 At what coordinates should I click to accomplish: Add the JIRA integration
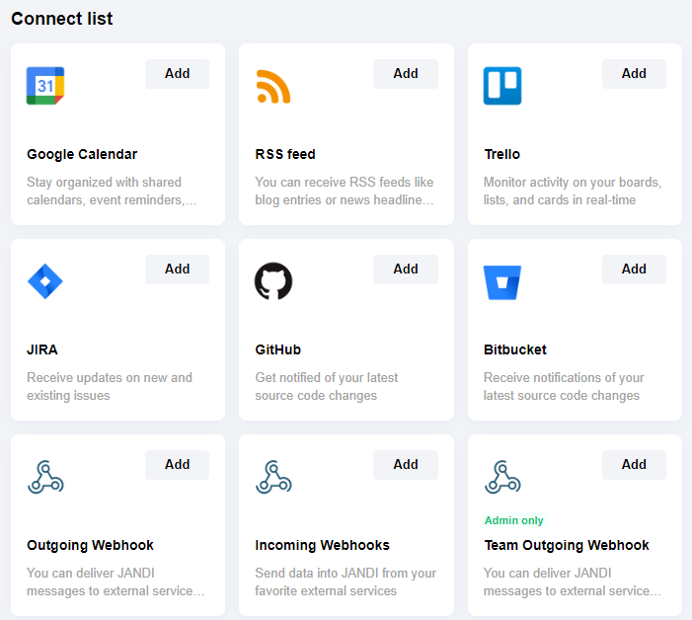(x=178, y=270)
